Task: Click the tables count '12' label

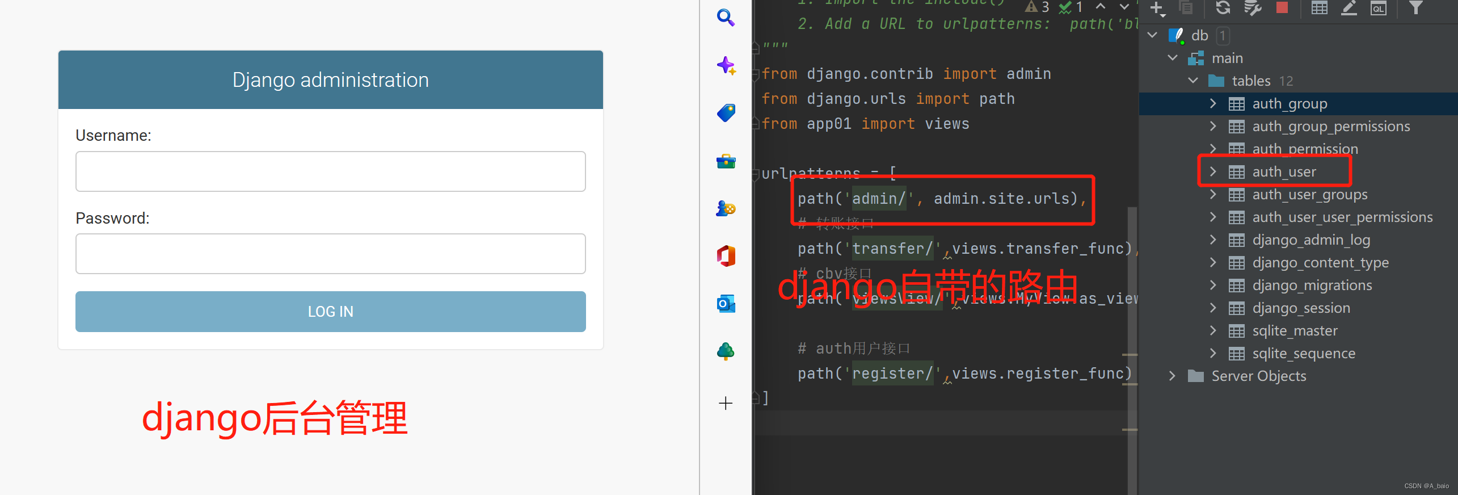Action: [x=1286, y=81]
